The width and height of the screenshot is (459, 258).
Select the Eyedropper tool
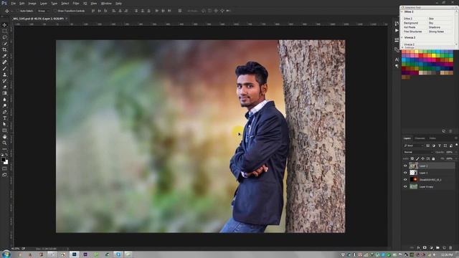(4, 56)
